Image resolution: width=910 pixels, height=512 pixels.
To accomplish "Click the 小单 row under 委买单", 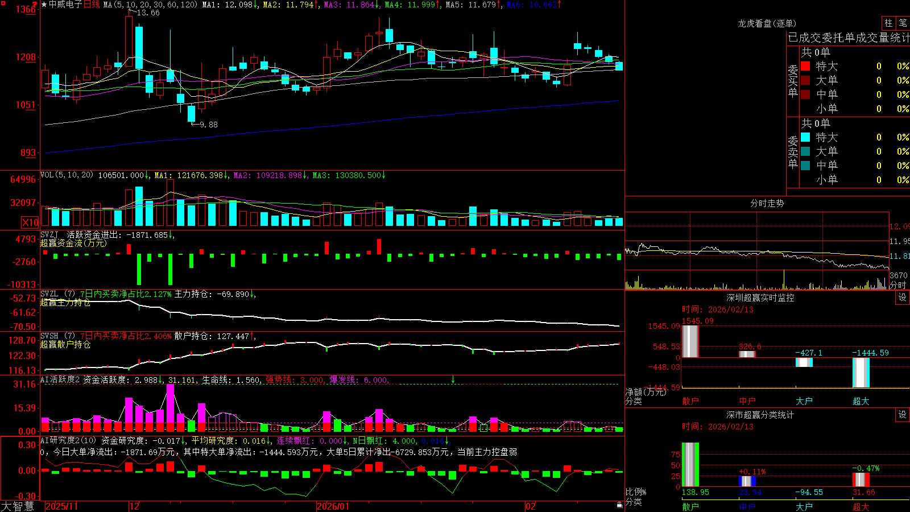I will [855, 109].
